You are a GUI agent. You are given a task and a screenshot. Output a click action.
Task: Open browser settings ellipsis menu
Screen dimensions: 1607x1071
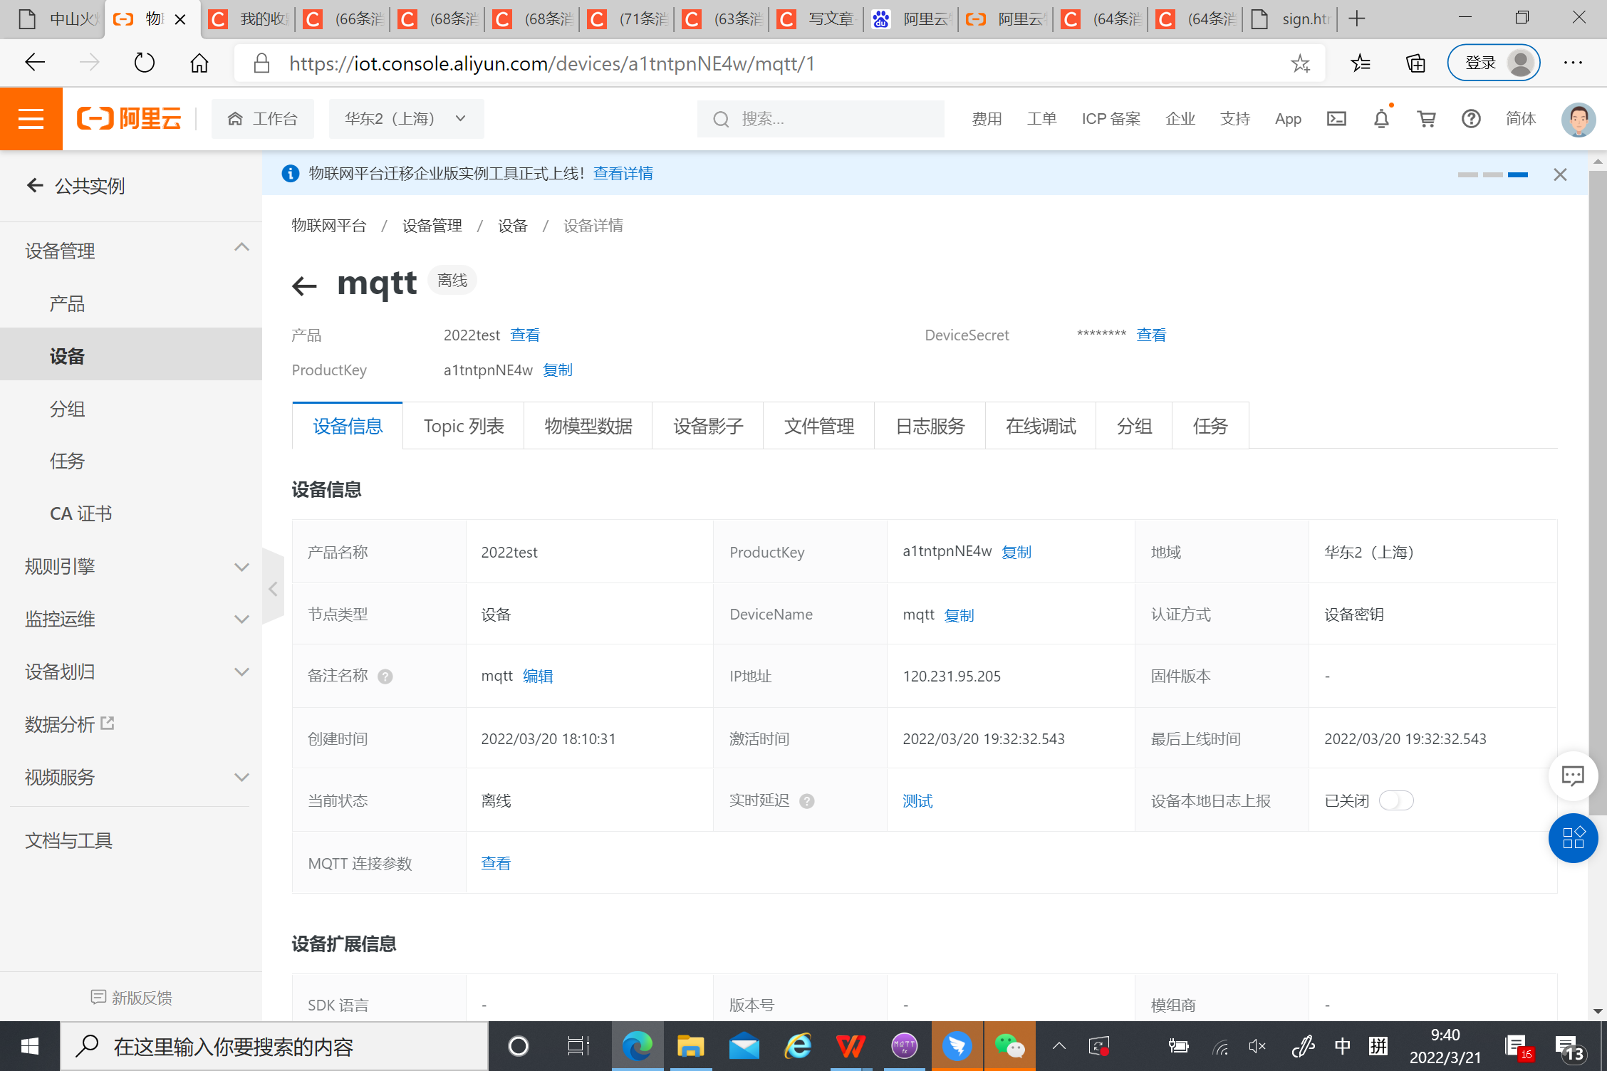1573,63
